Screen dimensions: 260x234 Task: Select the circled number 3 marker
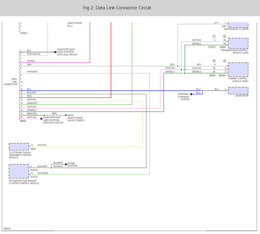[x=214, y=61]
